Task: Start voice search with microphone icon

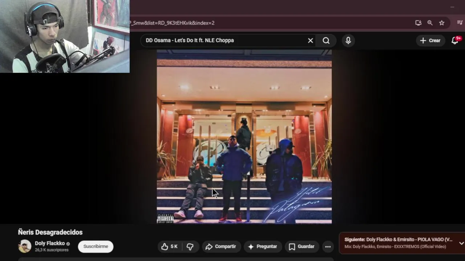Action: pos(348,41)
